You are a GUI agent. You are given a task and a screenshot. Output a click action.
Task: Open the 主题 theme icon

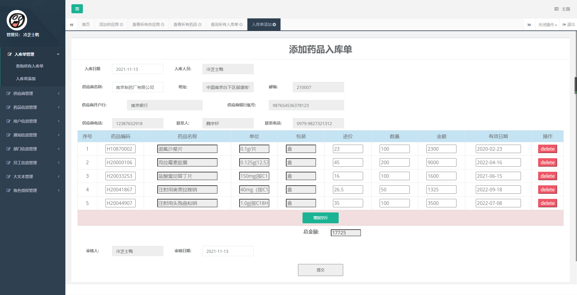pos(557,9)
